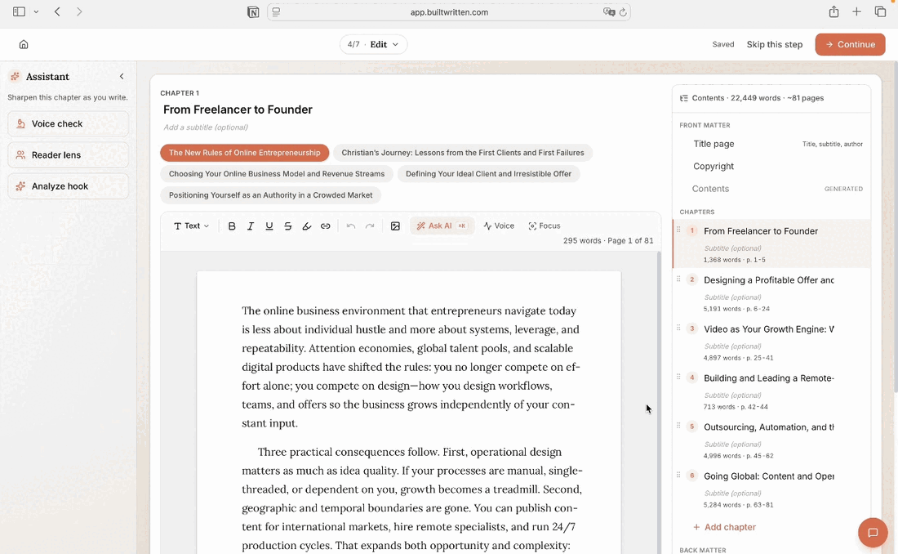The height and width of the screenshot is (554, 898).
Task: Go forward with the browser forward arrow
Action: click(x=79, y=11)
